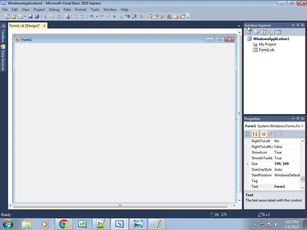
Task: Switch Properties to Categorized view
Action: pyautogui.click(x=248, y=134)
